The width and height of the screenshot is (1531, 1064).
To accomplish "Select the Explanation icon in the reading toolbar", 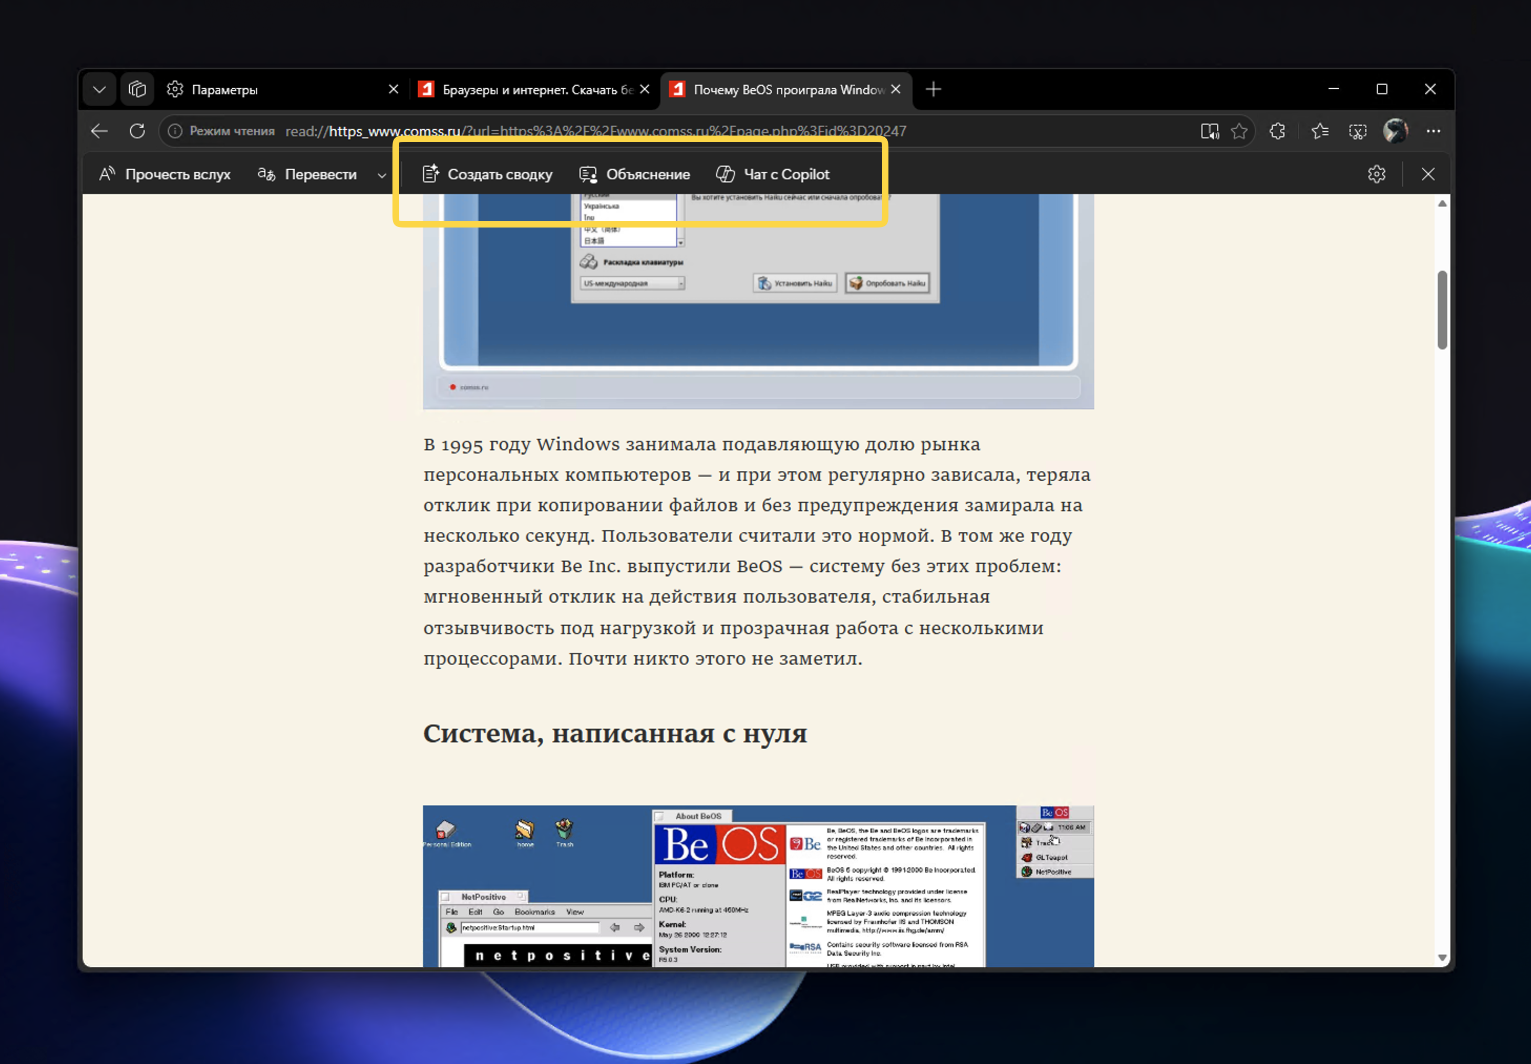I will (x=587, y=174).
